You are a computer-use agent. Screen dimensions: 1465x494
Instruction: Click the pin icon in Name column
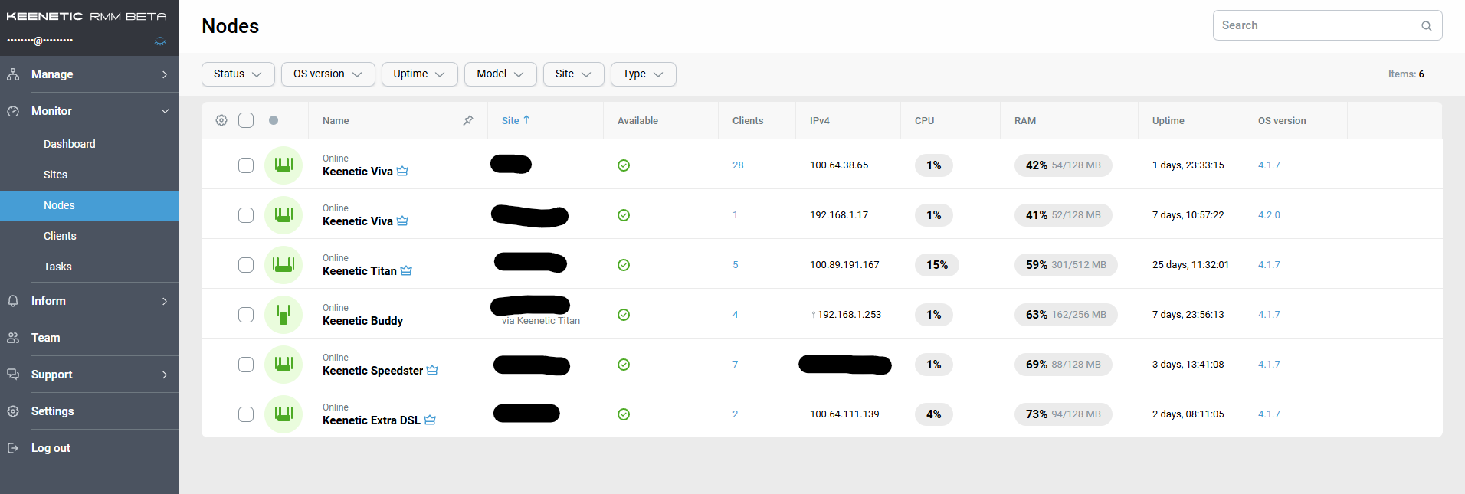468,120
